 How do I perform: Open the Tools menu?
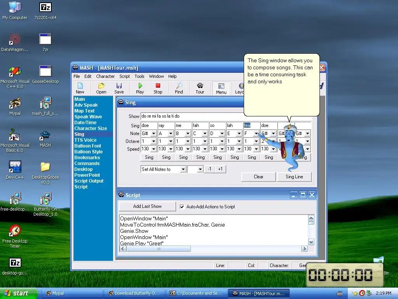140,76
